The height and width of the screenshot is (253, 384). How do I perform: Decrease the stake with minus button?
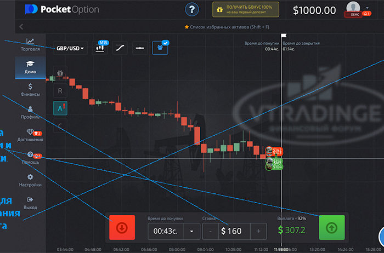pos(210,231)
